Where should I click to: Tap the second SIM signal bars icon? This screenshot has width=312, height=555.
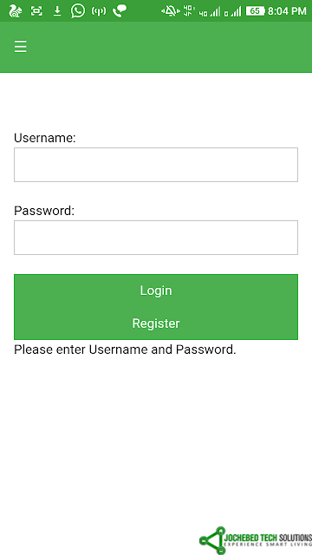coord(232,11)
